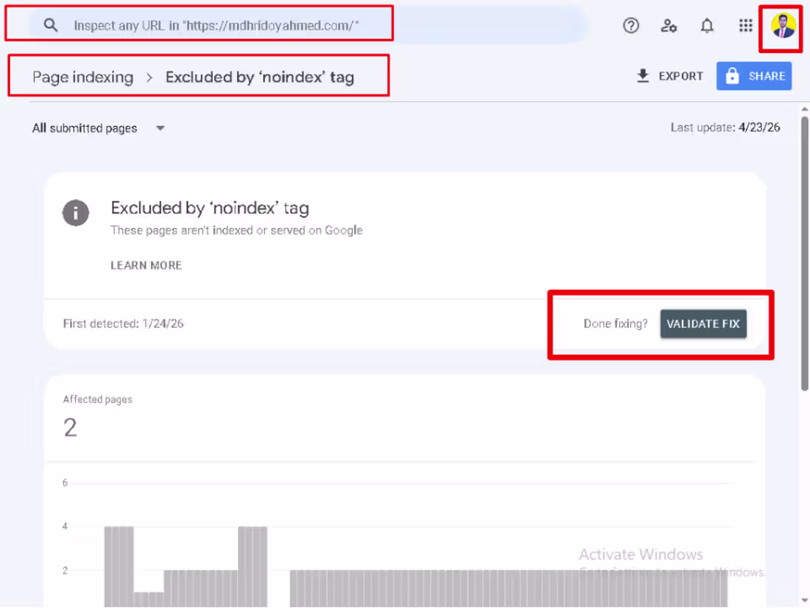Click the 'First detected: 1/24/26' text

[x=124, y=324]
